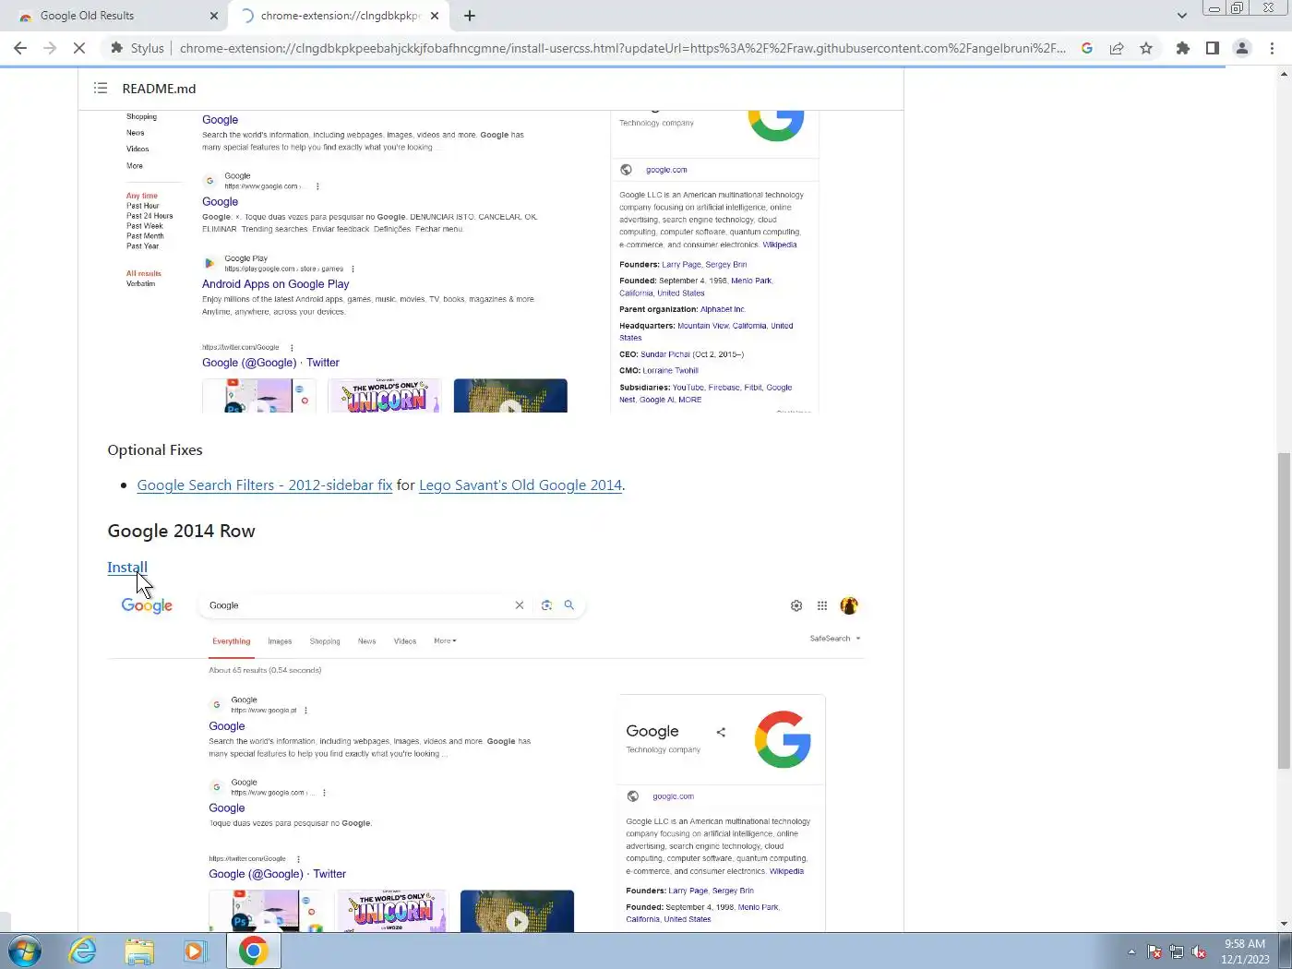Open the Google Search Filters 2012-sidebar fix link

265,485
